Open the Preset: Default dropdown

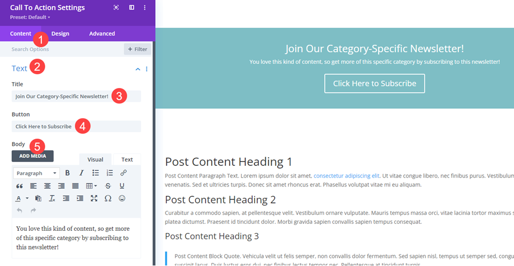coord(30,18)
